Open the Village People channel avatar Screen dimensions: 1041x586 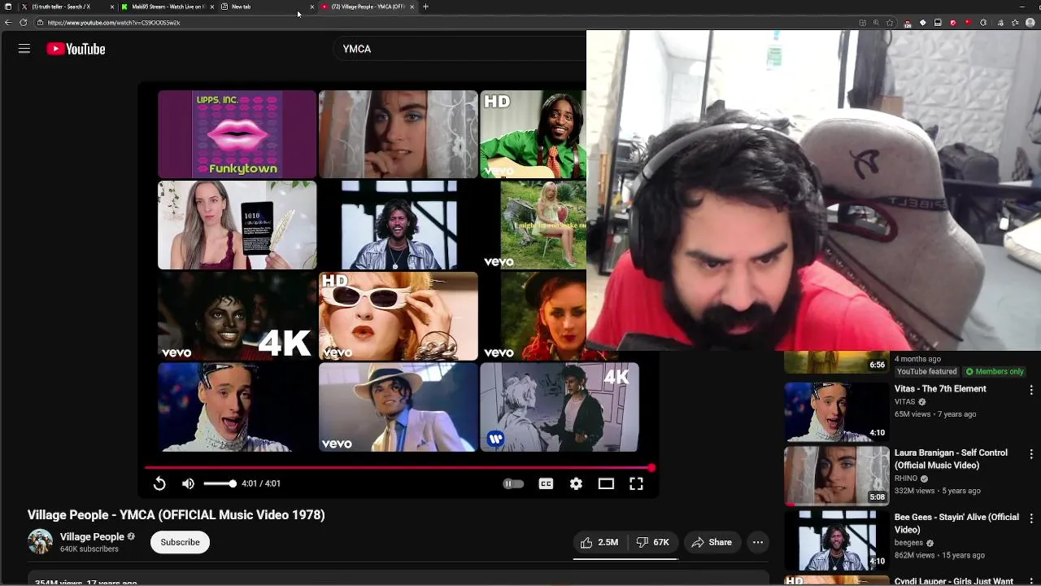click(40, 542)
